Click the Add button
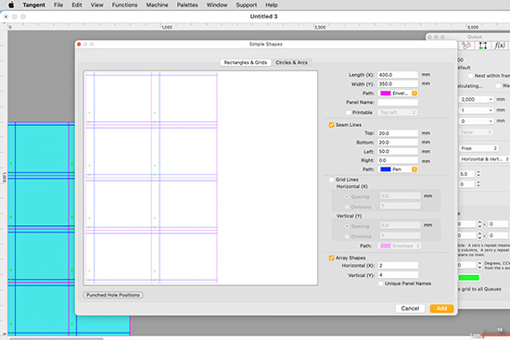This screenshot has height=340, width=510. [441, 309]
